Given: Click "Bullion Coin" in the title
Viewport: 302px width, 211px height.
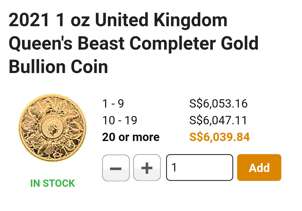Looking at the screenshot, I should point(58,67).
